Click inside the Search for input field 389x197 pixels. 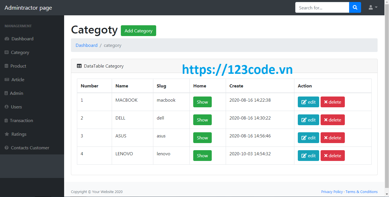pyautogui.click(x=322, y=7)
